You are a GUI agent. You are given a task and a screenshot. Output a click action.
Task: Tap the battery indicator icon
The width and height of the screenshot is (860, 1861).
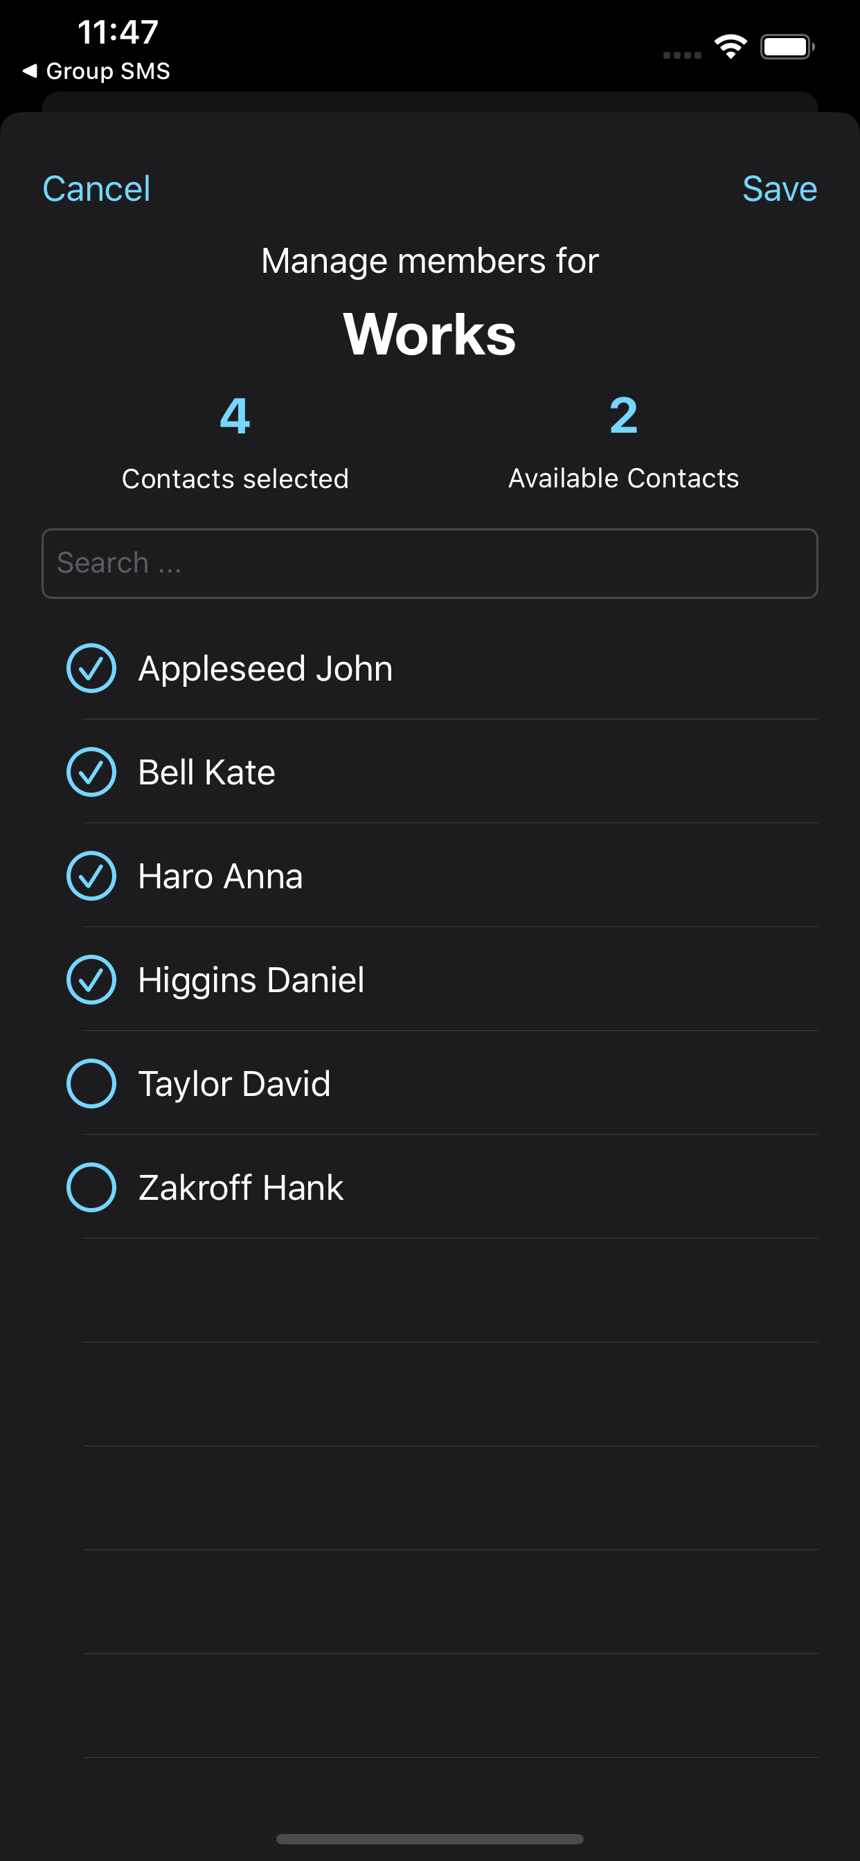787,47
